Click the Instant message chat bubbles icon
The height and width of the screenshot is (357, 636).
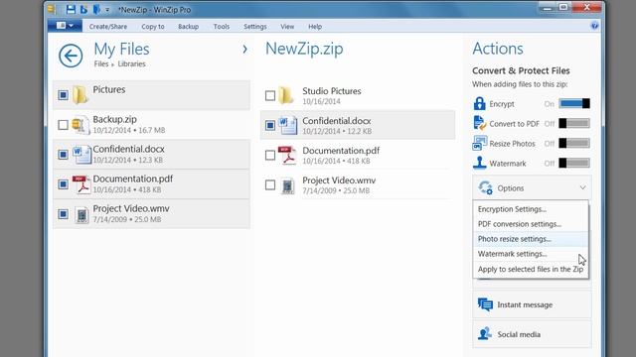click(485, 304)
